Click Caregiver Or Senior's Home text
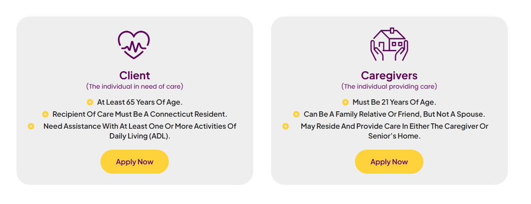This screenshot has height=204, width=531. (x=394, y=131)
